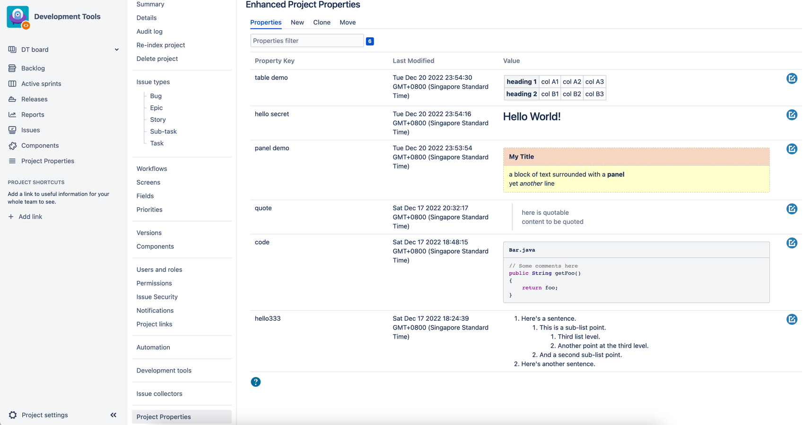
Task: Open Workflows settings
Action: 152,169
